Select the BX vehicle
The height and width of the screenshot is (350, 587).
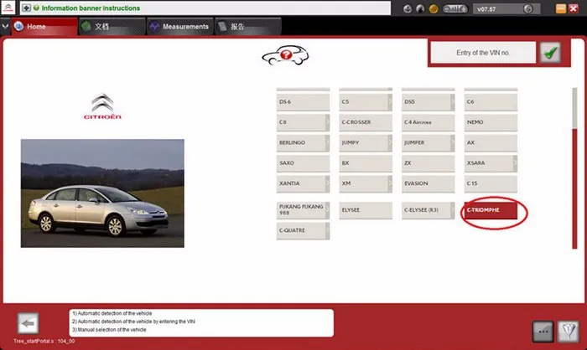(366, 163)
